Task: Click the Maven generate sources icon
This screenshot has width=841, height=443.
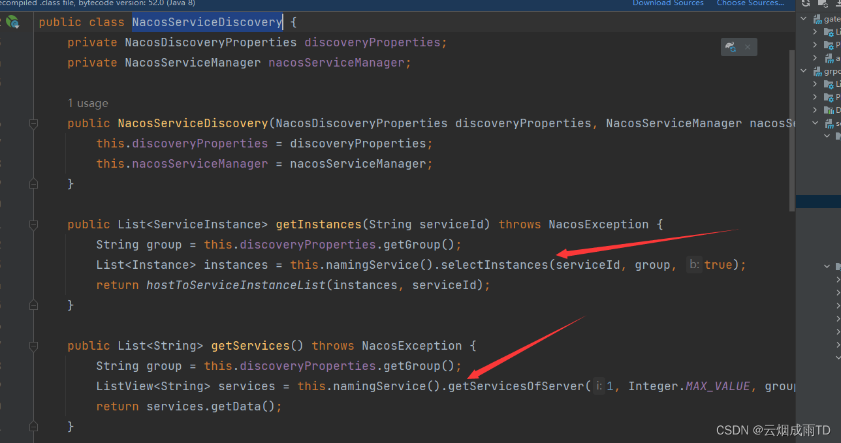Action: 823,4
